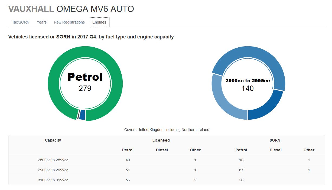Click the Diesel header under Licensed
The image size is (332, 190).
(162, 150)
